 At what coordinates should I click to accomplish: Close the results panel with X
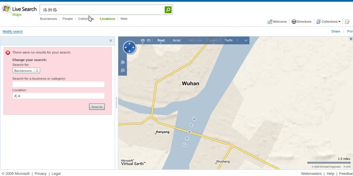tap(111, 41)
